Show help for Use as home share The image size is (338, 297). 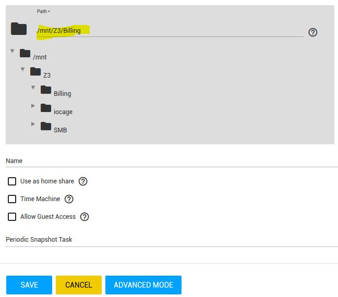click(x=83, y=181)
